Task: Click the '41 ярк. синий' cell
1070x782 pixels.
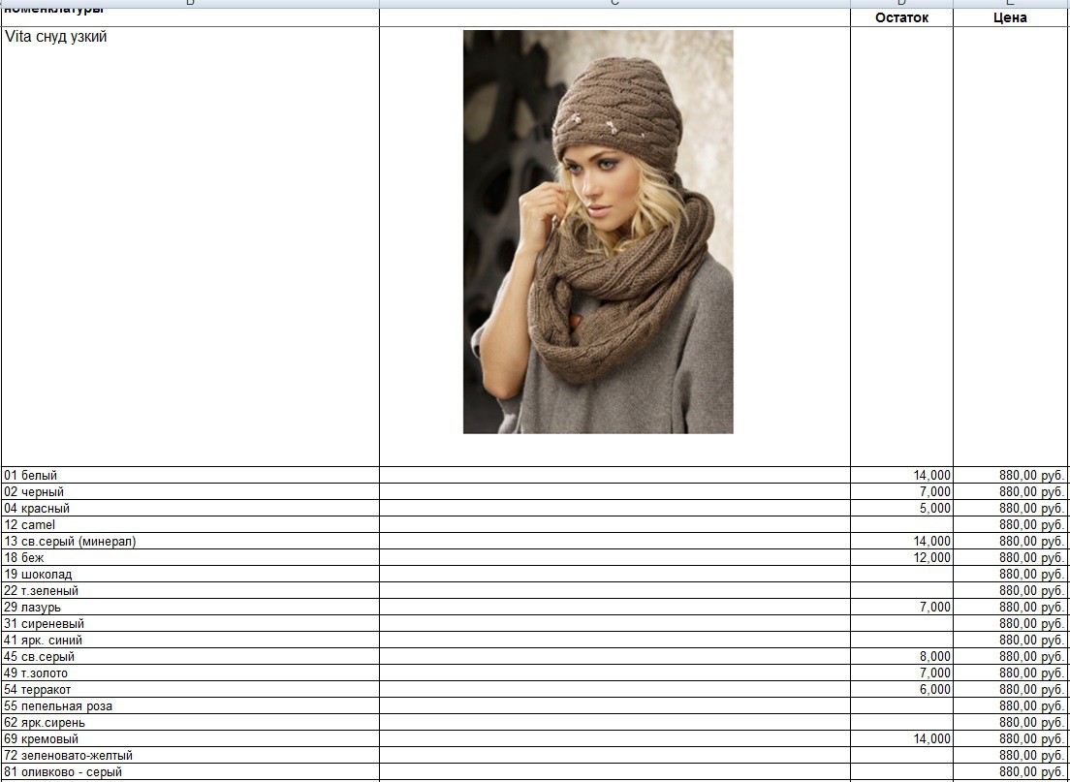Action: 190,641
